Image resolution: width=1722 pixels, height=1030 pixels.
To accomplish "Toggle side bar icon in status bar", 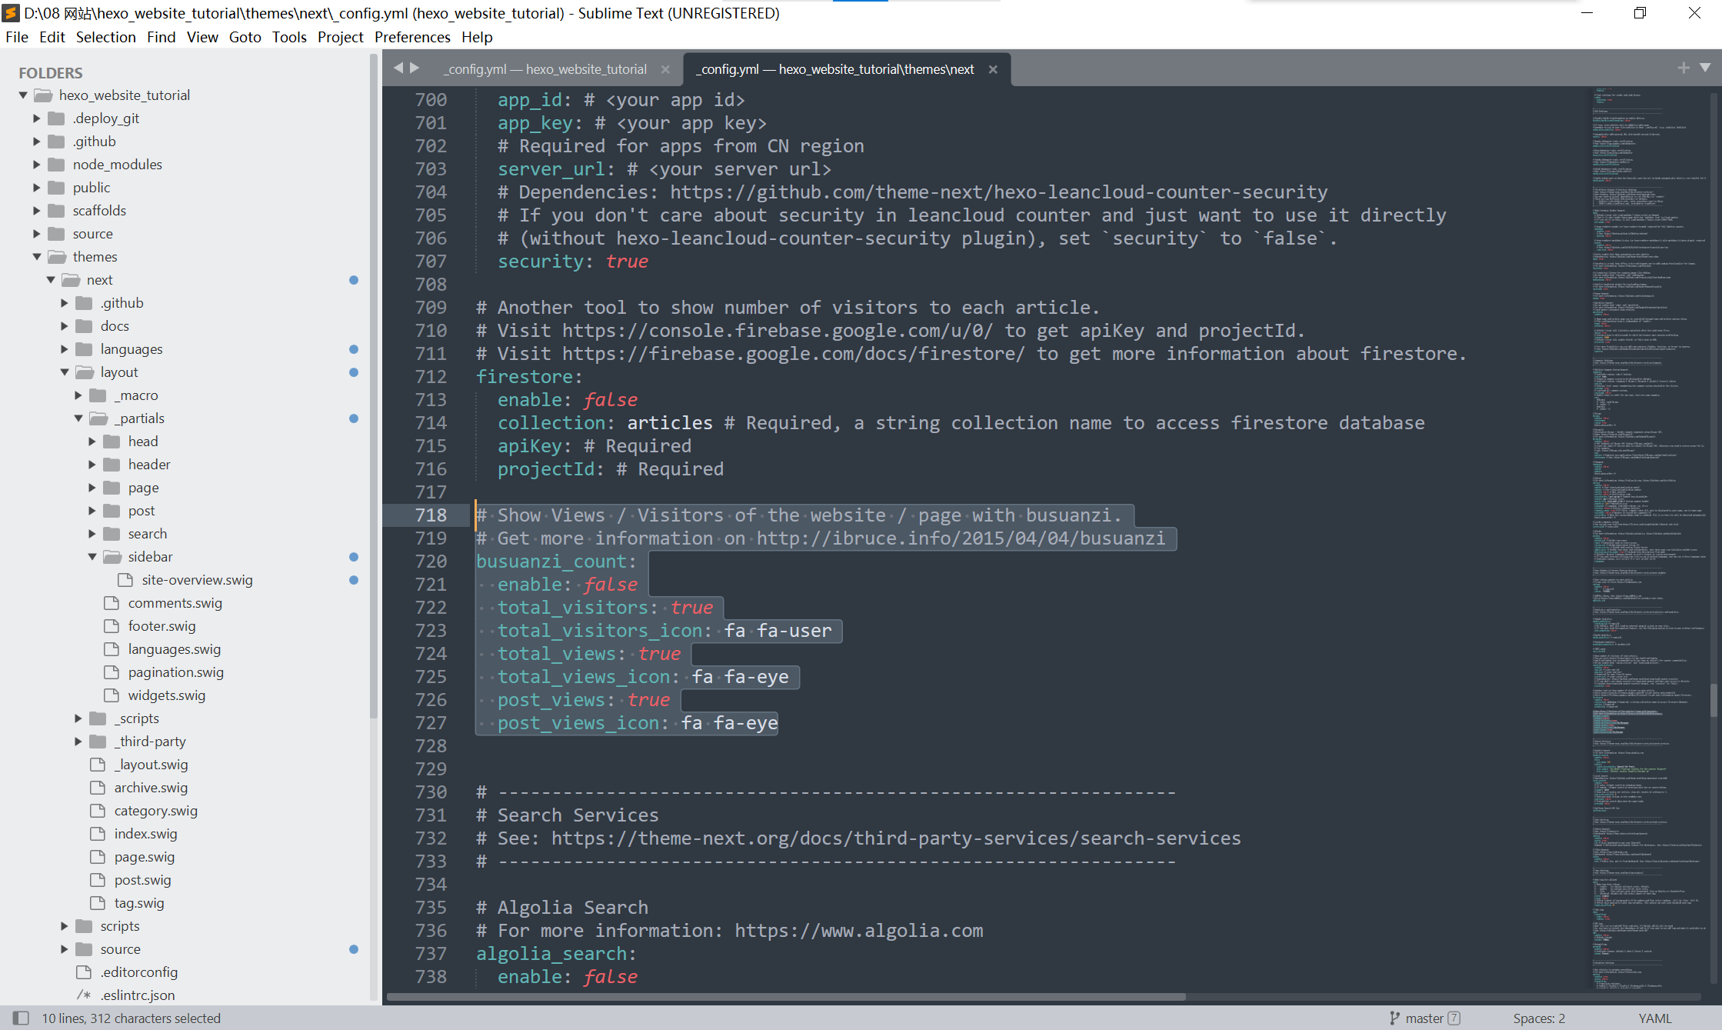I will click(x=21, y=1018).
